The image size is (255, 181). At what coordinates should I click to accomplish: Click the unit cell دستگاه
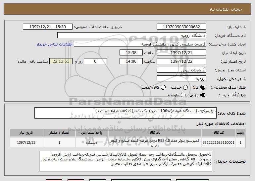point(92,142)
